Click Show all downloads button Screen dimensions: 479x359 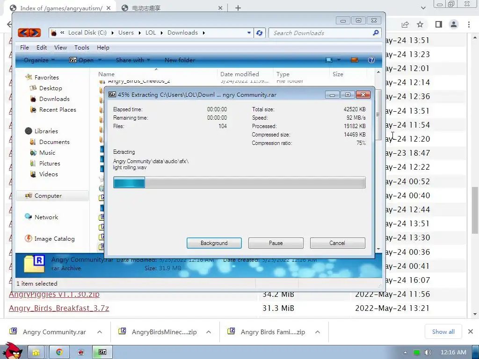(443, 331)
